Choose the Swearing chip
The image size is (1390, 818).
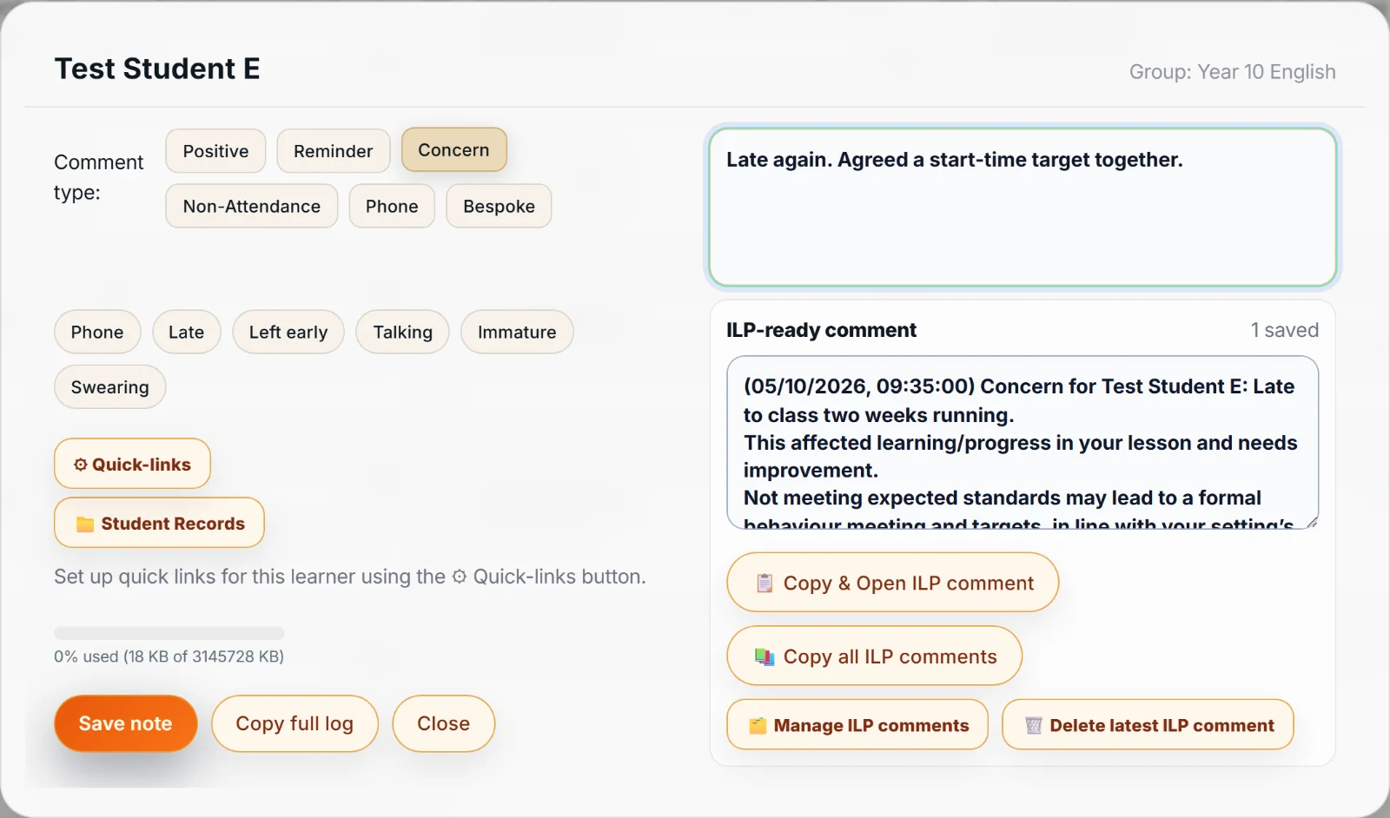pos(109,386)
